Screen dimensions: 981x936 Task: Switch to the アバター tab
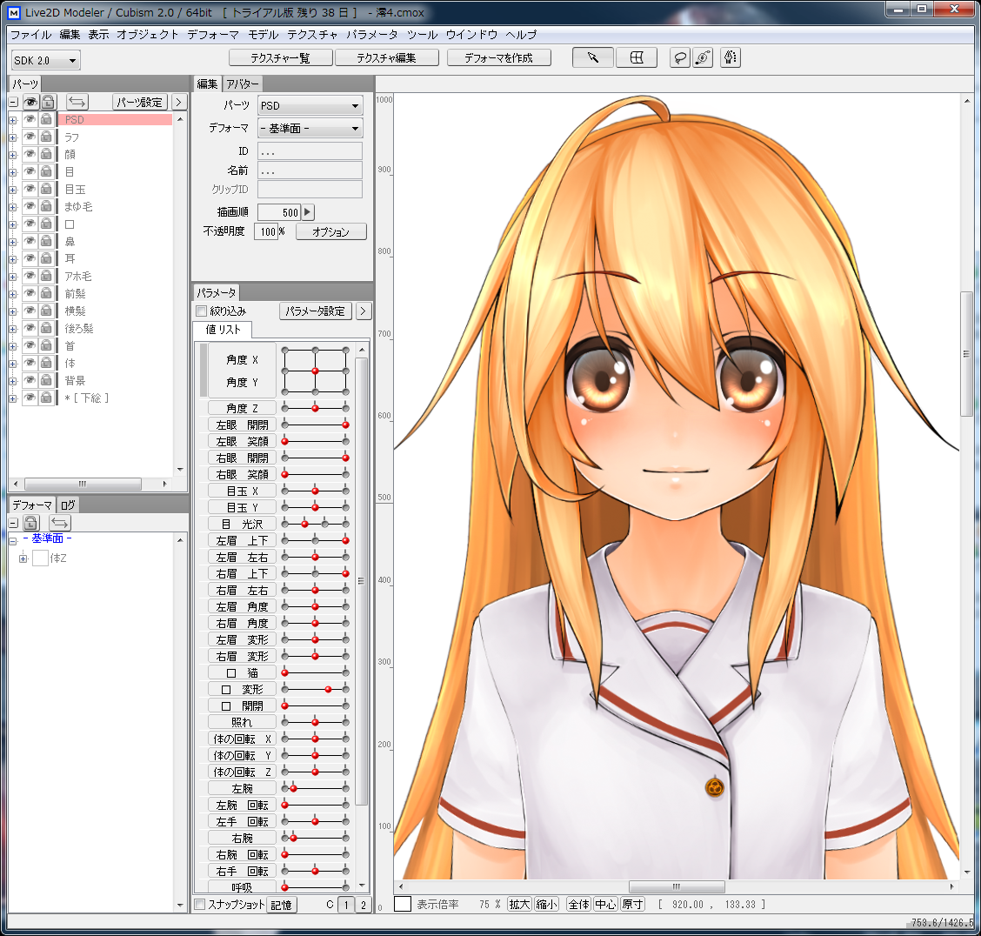(x=242, y=84)
